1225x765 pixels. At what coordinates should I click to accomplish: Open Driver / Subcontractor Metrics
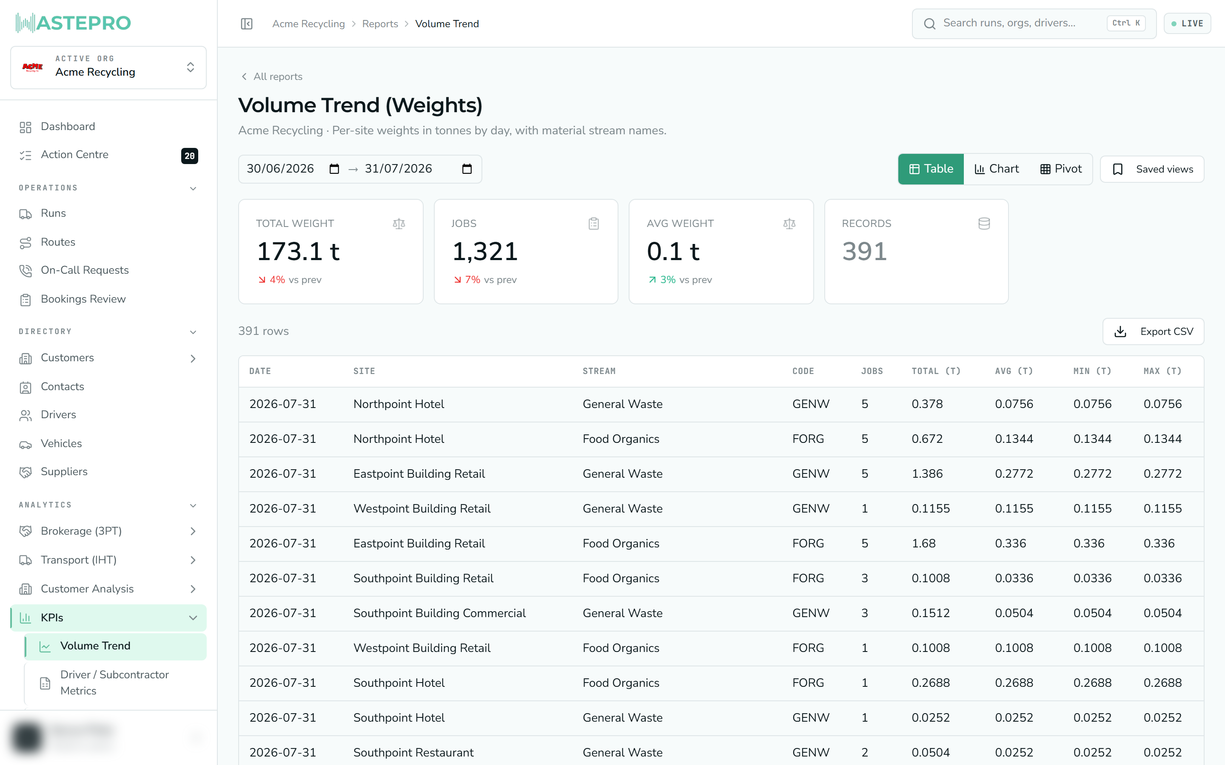pyautogui.click(x=115, y=683)
